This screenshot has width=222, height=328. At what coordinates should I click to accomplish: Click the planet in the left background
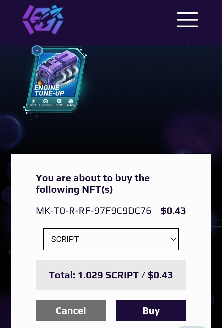point(10,131)
